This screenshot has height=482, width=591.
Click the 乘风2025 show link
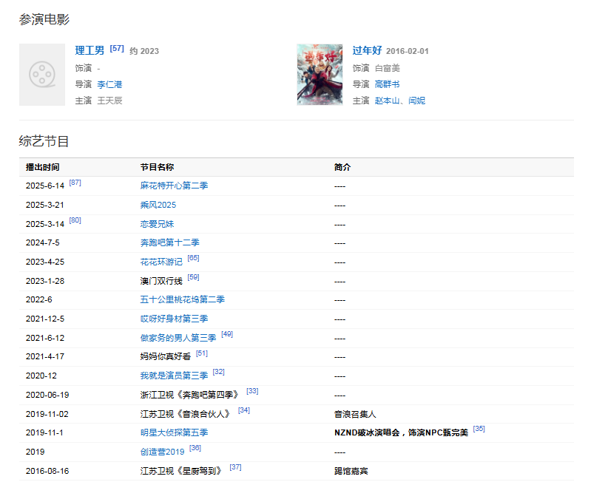pos(158,205)
